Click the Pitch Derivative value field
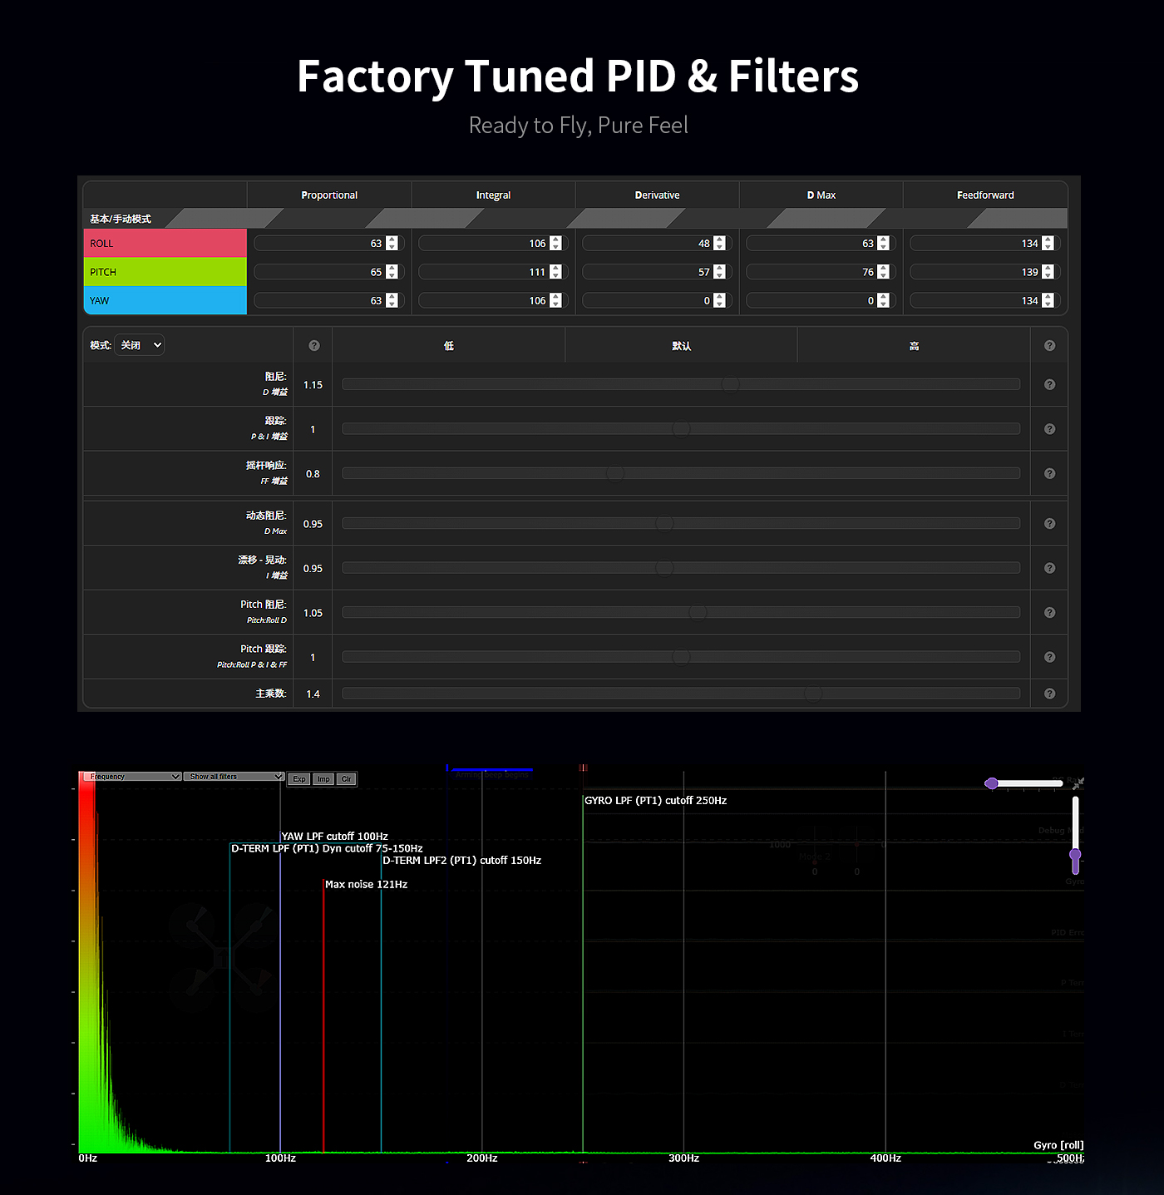The image size is (1164, 1195). [x=648, y=272]
